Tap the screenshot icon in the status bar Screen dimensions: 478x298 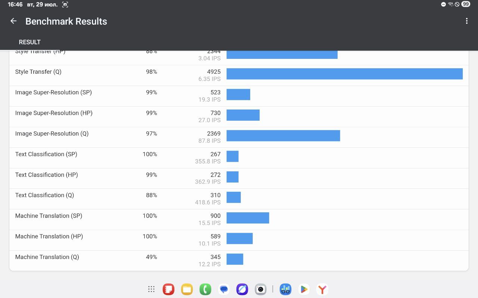pyautogui.click(x=65, y=4)
